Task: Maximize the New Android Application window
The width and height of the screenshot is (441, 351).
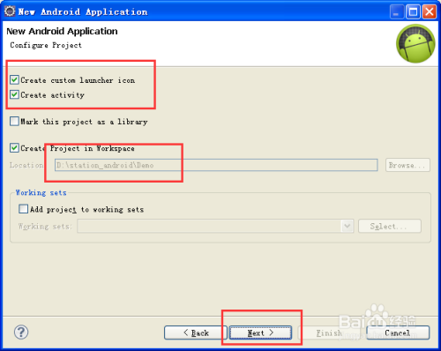Action: click(x=413, y=11)
